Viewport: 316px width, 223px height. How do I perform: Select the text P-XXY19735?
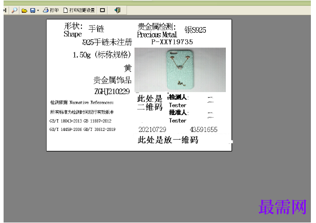tap(172, 42)
